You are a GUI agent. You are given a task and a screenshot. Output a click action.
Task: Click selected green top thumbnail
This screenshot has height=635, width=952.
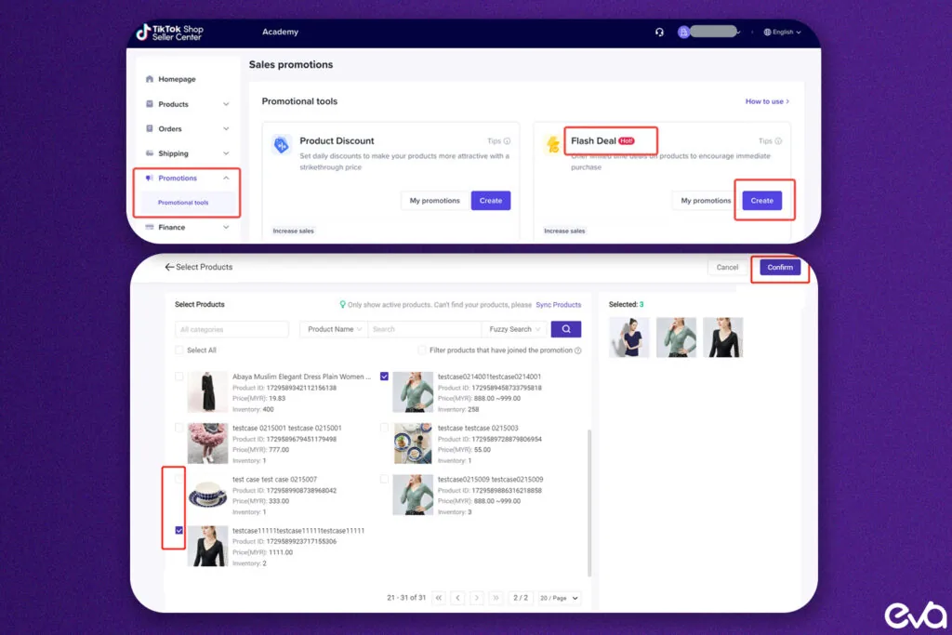[677, 337]
